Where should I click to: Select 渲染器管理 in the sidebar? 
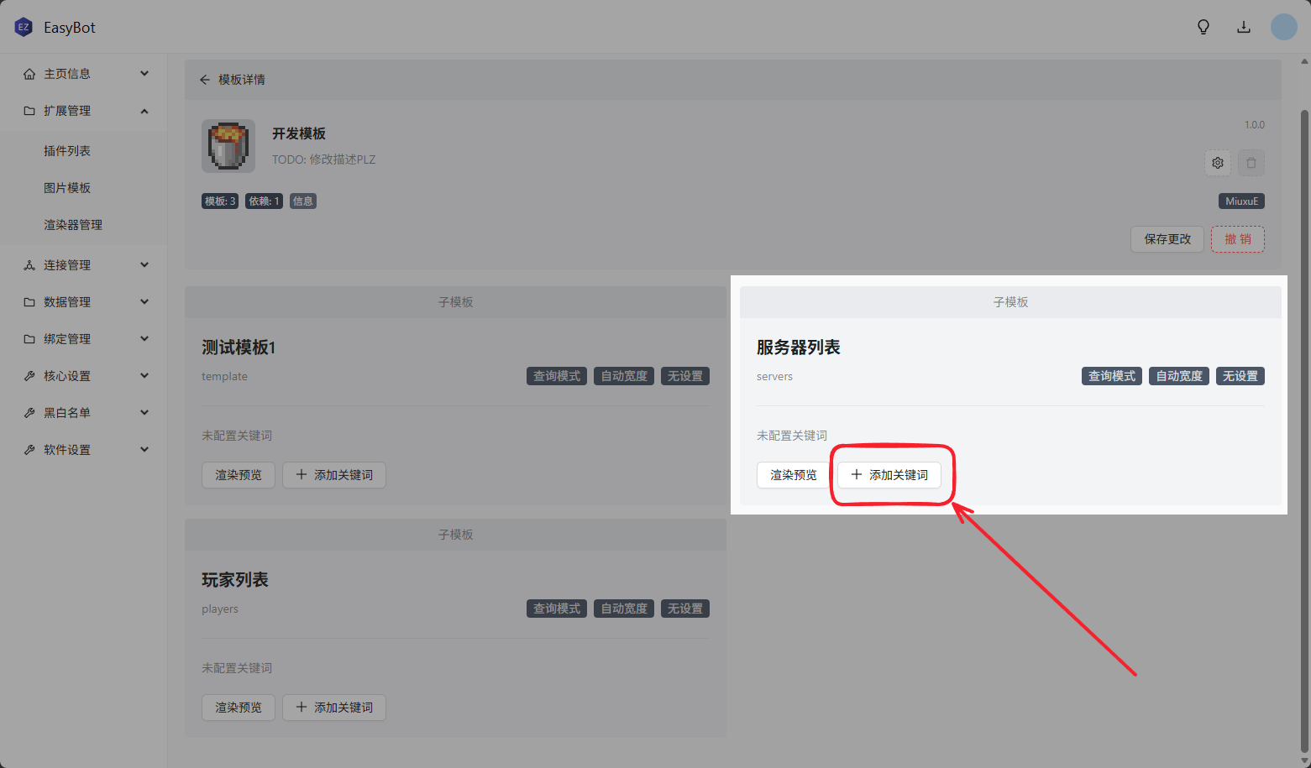(73, 225)
